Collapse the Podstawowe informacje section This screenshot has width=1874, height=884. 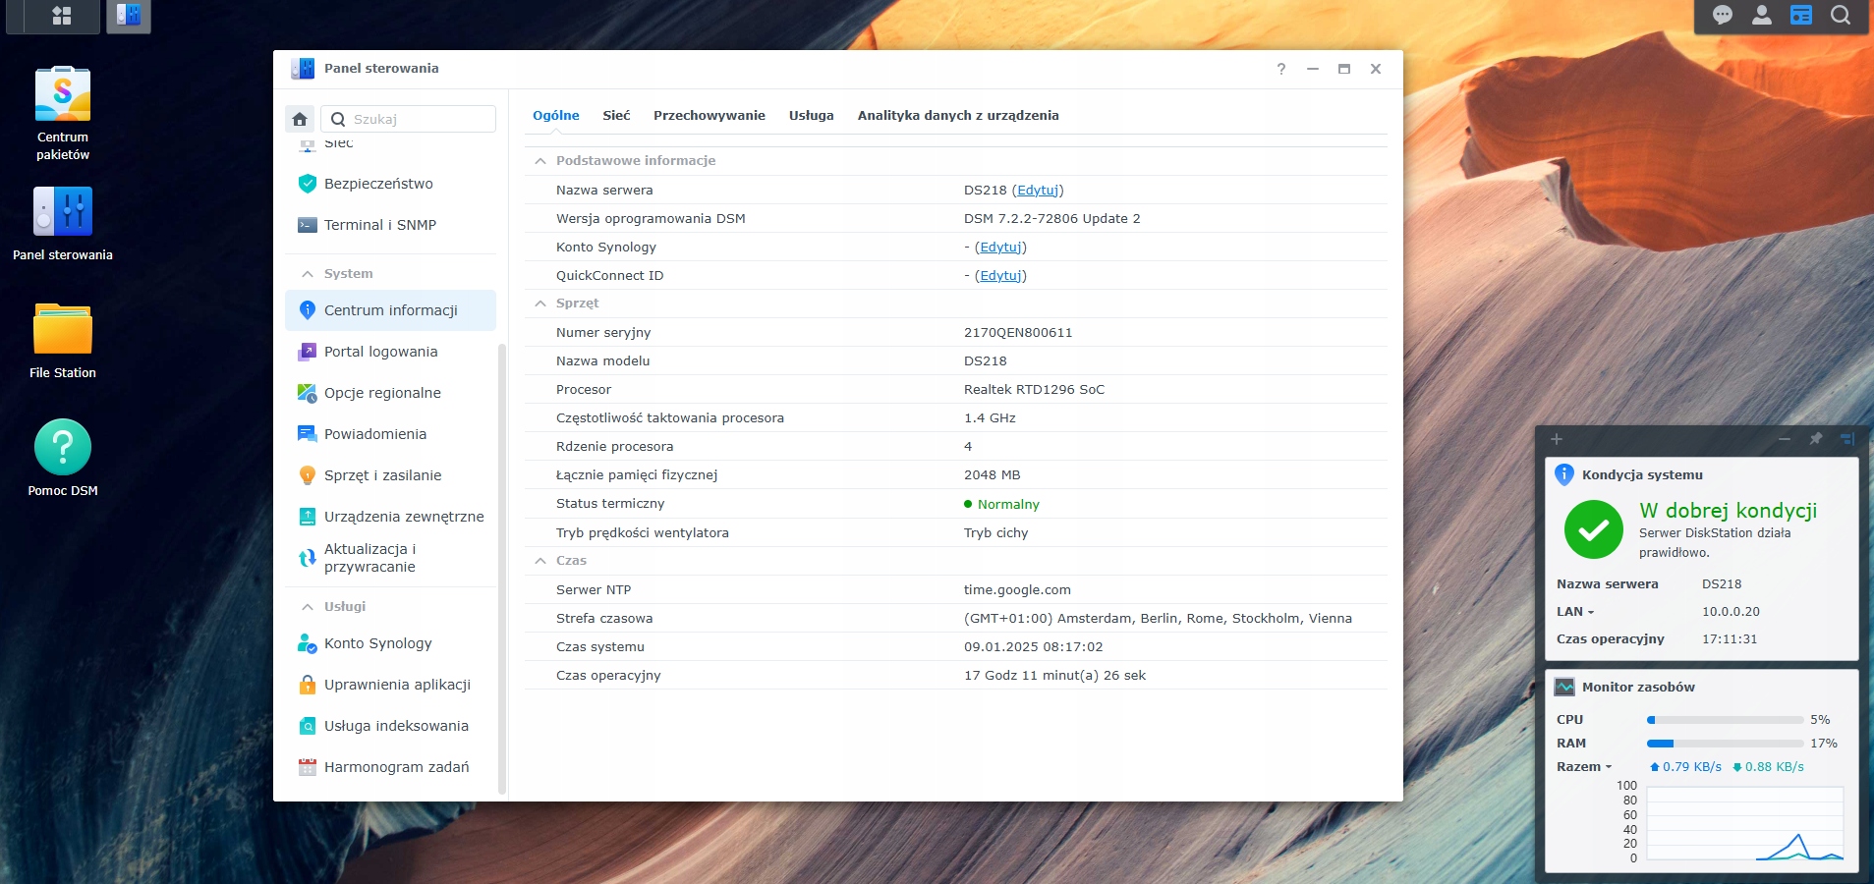[x=540, y=161]
